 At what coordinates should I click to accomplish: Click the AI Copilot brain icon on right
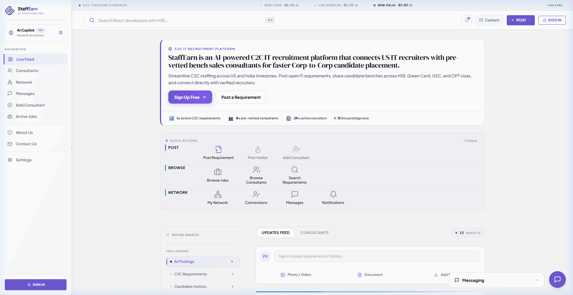tap(61, 33)
